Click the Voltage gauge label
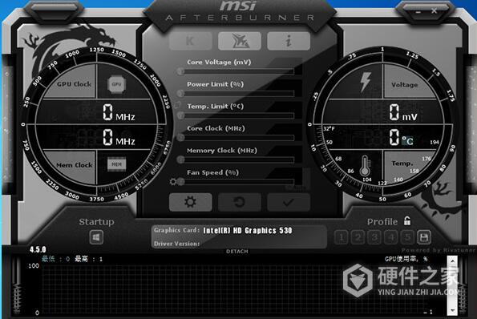Screen dimensions: 477x319 404,85
